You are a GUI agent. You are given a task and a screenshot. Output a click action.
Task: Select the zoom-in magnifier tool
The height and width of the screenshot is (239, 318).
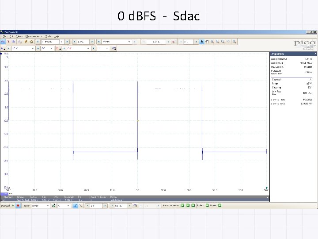[x=218, y=42]
